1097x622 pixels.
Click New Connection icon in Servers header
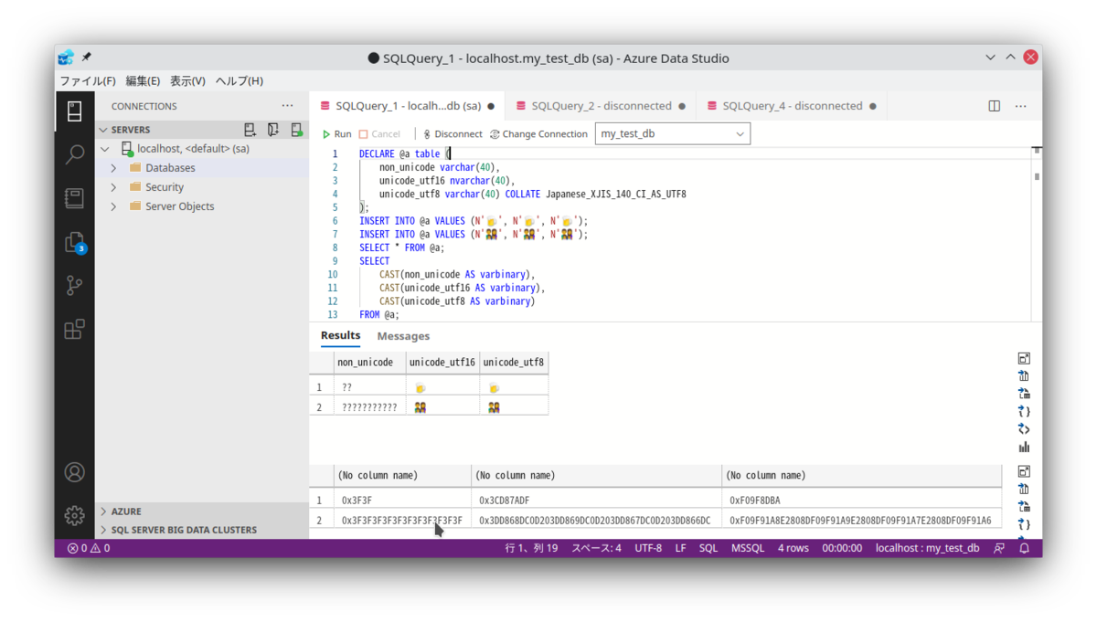250,130
